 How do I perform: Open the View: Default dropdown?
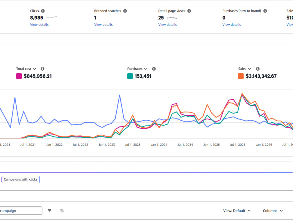pos(237,211)
